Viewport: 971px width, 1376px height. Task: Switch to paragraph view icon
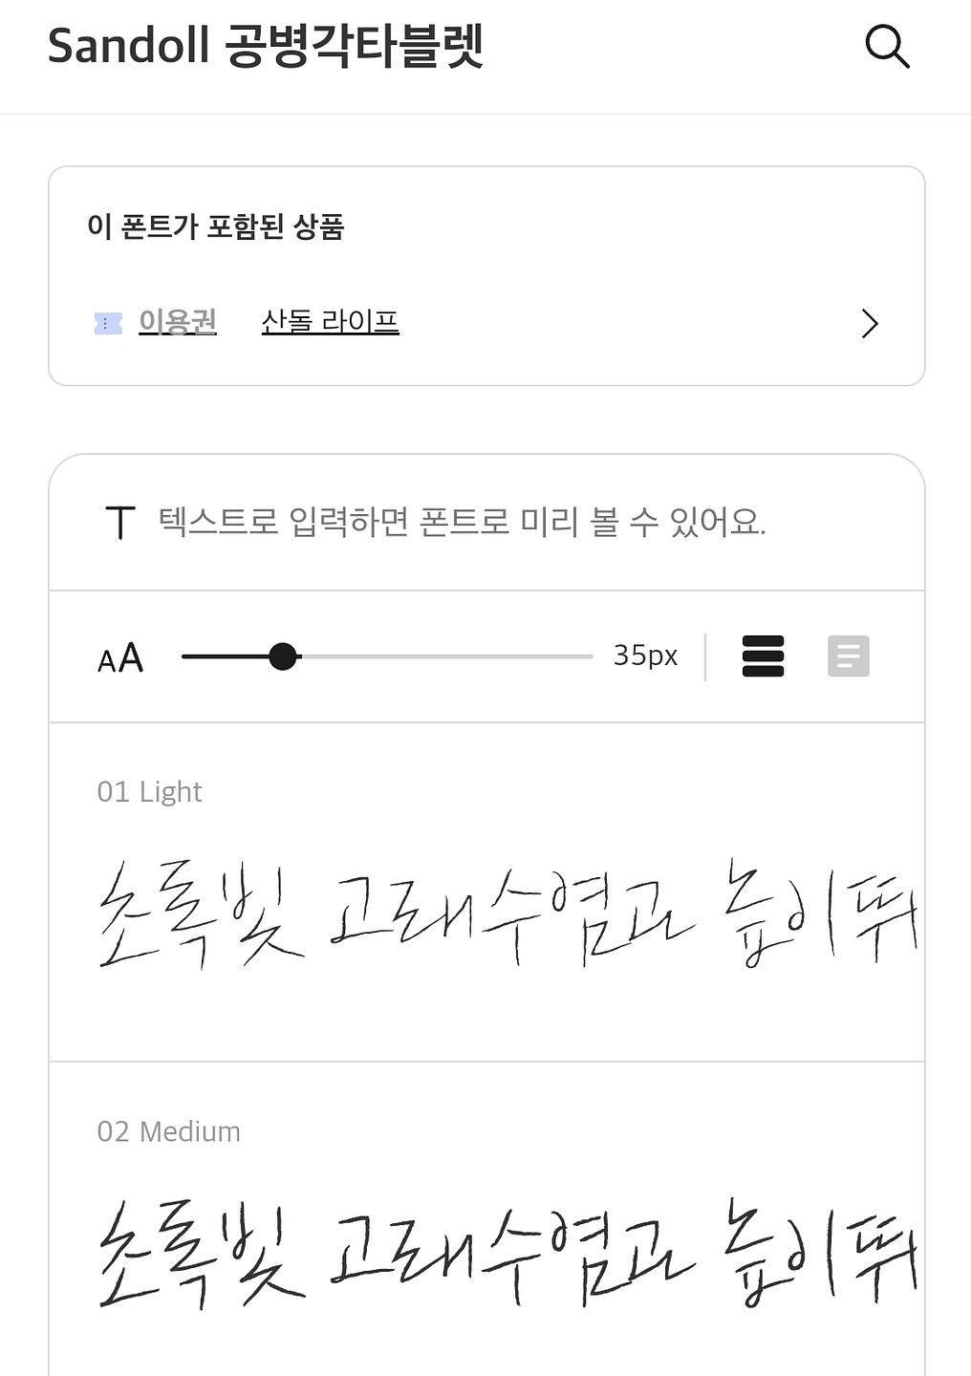click(x=848, y=656)
